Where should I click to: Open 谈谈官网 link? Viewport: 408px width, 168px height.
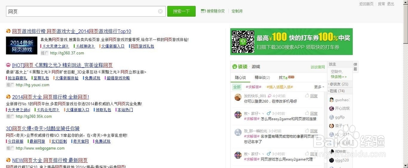coord(318,67)
